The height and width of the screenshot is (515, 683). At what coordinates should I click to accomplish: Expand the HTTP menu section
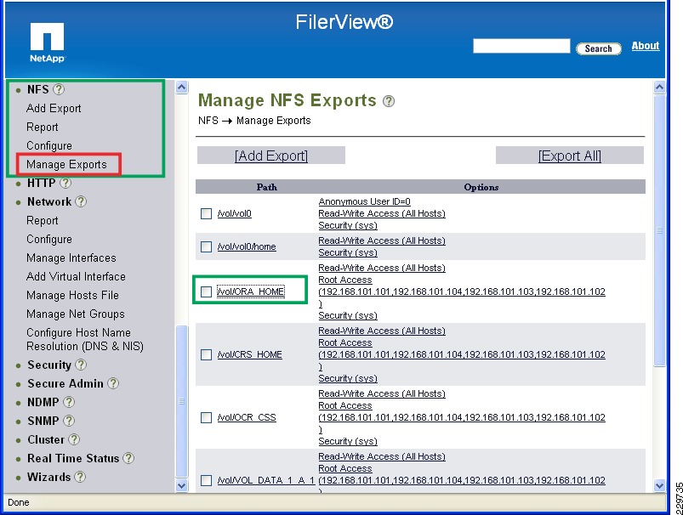(42, 183)
